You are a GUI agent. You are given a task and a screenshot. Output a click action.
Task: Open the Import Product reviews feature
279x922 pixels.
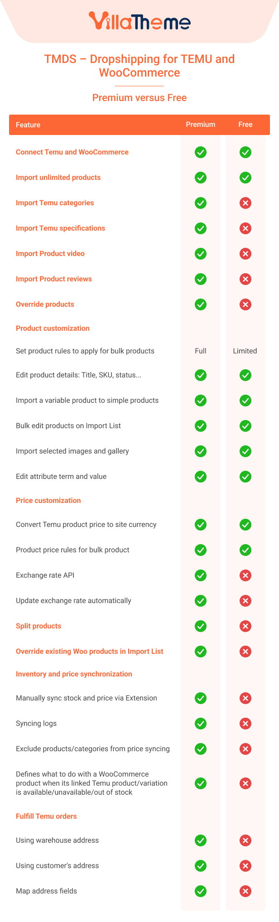pyautogui.click(x=54, y=279)
